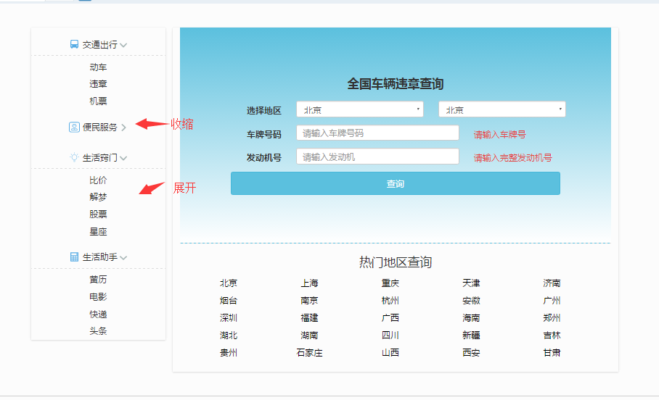Focus the 发动机号 input field
Screen dimensions: 659x400
coord(377,157)
